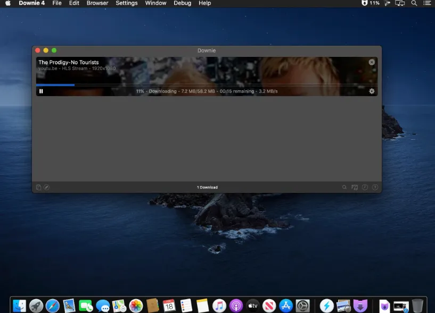Open Notification Center list icon
435x313 pixels.
click(427, 3)
